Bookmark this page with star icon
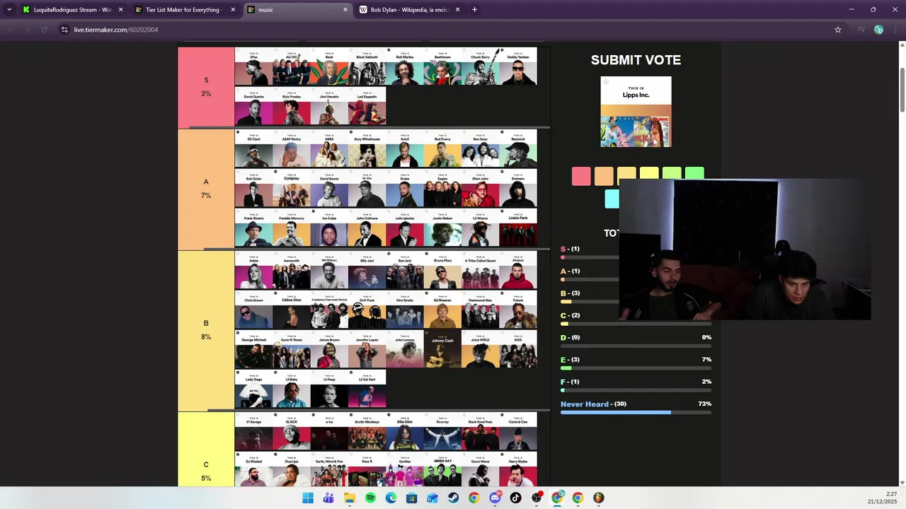 (838, 30)
